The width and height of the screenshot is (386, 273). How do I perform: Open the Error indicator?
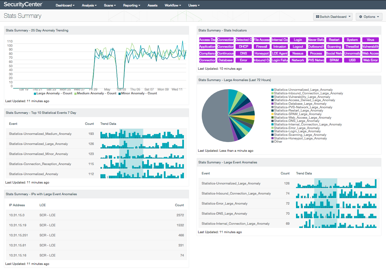(243, 60)
